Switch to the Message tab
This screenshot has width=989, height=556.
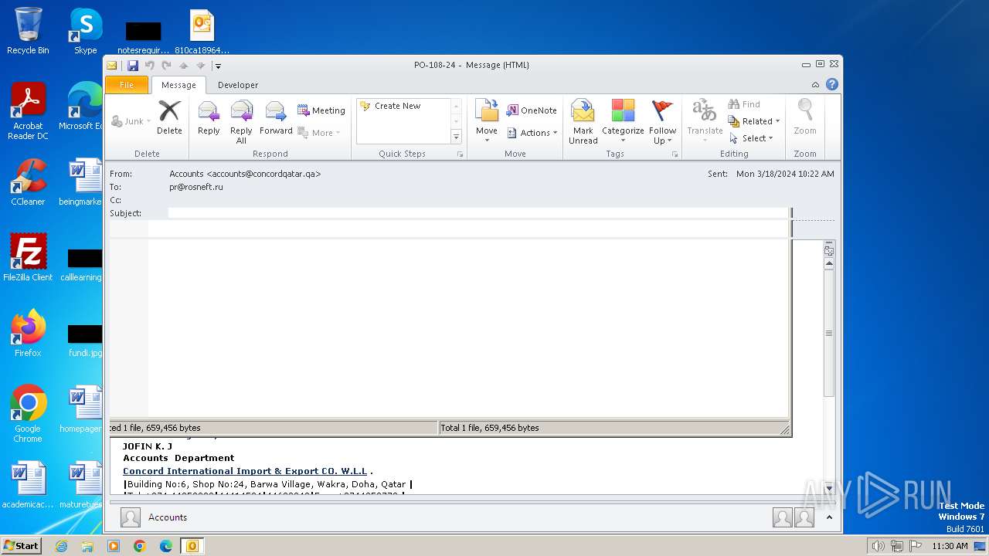(x=178, y=85)
